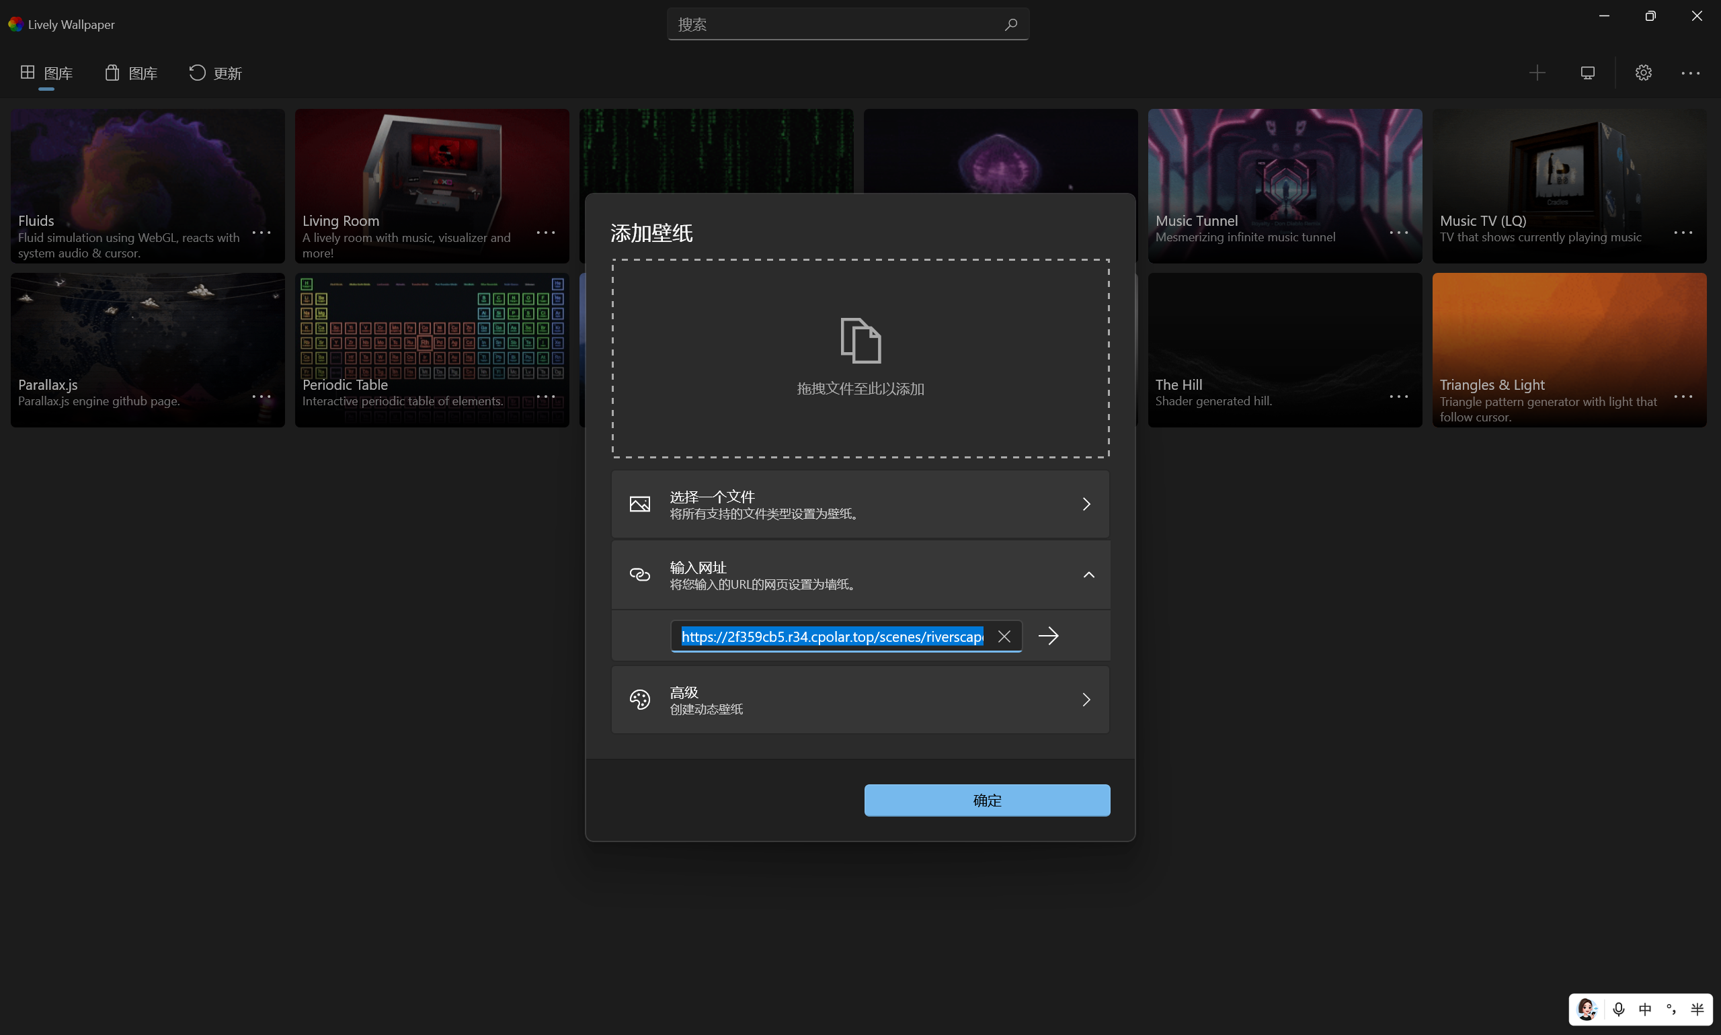Open Fluids wallpaper more options dots
The image size is (1721, 1035).
pyautogui.click(x=262, y=233)
